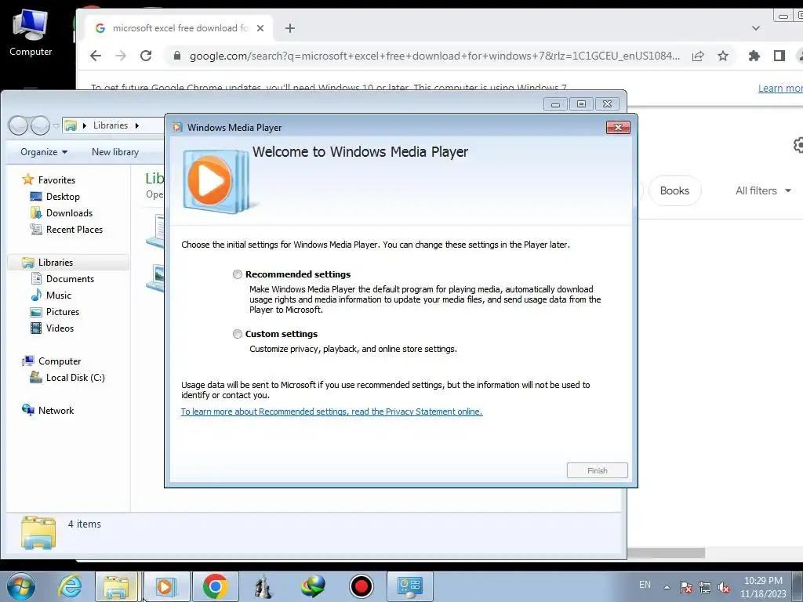Open the Computer desktop icon
This screenshot has width=803, height=602.
click(31, 33)
